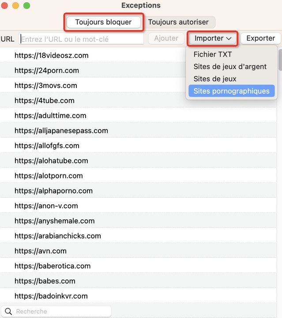Image resolution: width=282 pixels, height=318 pixels.
Task: Select the https://4tube.com row
Action: (x=139, y=100)
